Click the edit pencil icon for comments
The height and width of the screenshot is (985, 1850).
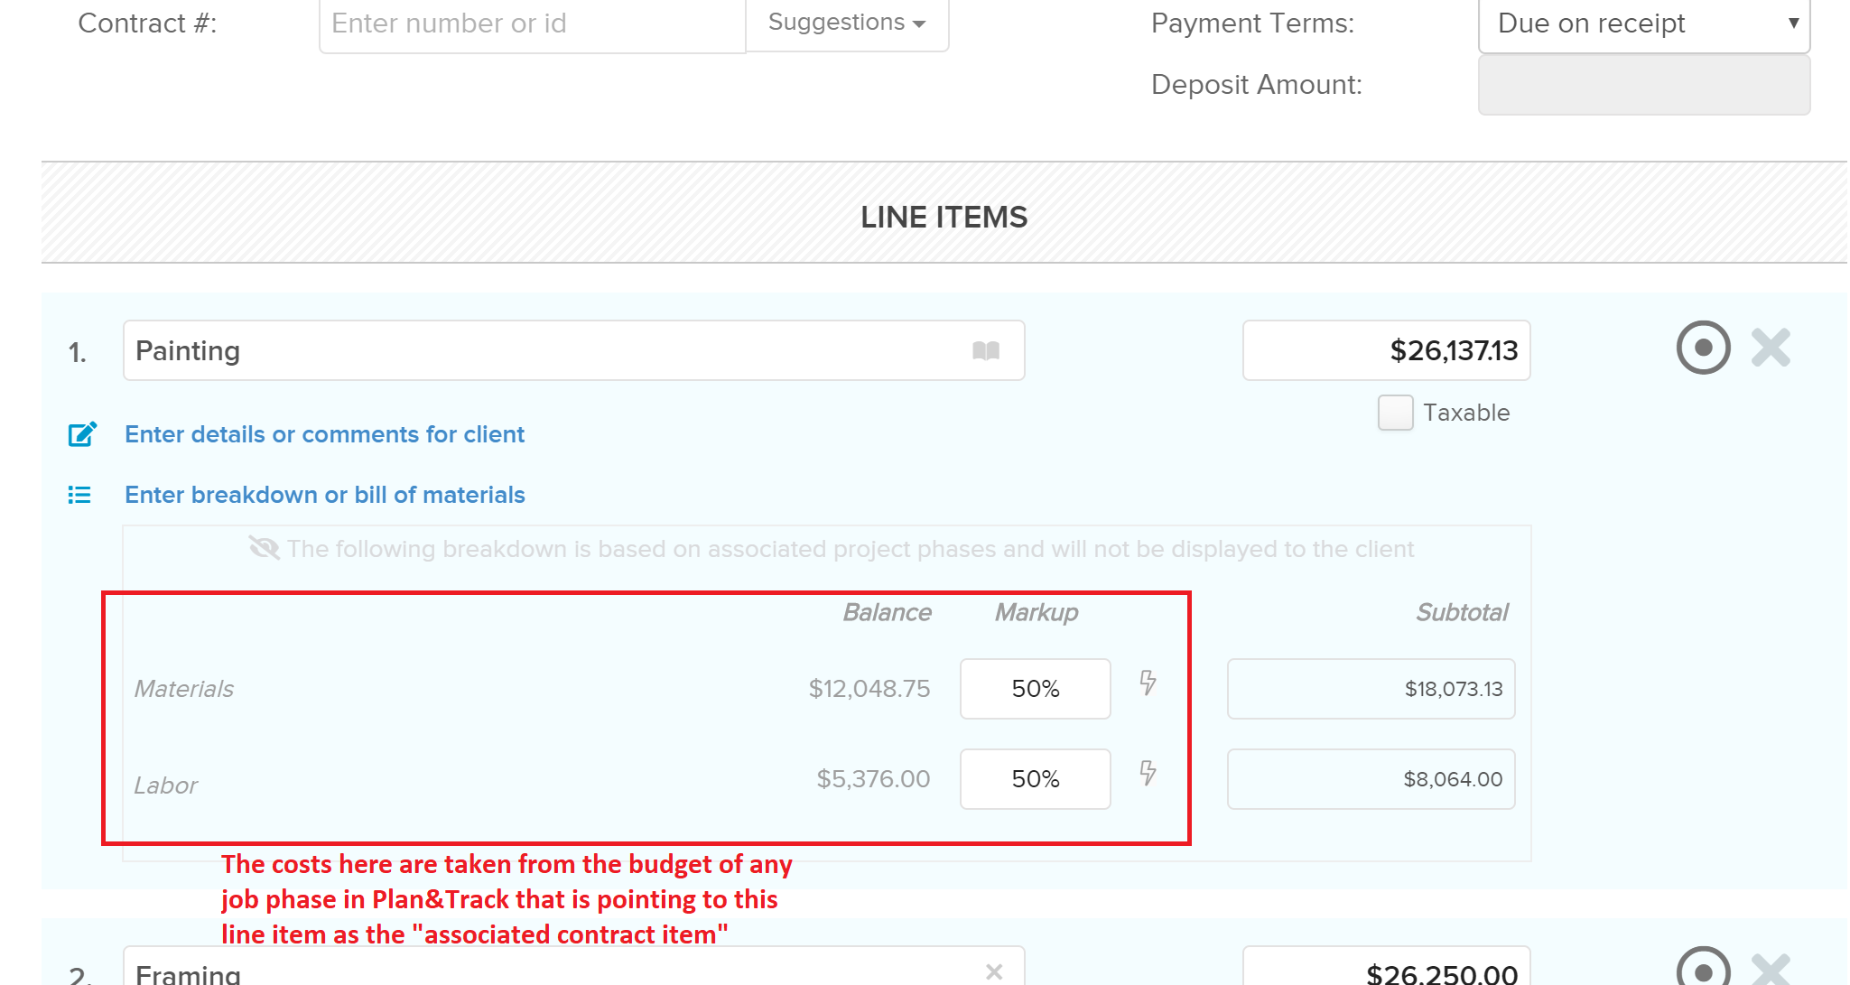pyautogui.click(x=82, y=434)
